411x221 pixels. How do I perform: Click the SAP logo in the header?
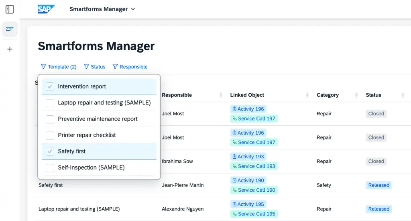coord(46,9)
